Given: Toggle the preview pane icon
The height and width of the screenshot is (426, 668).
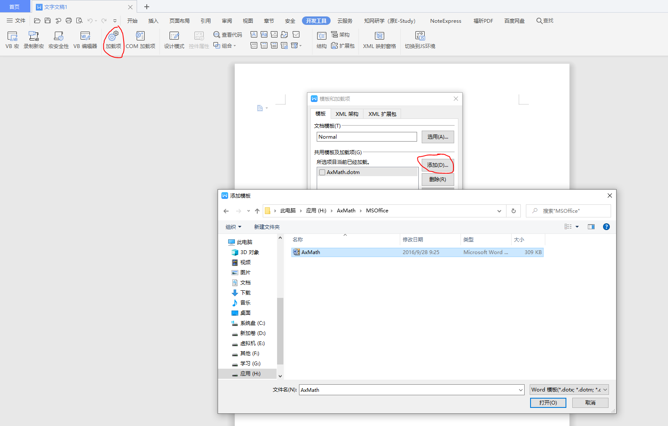Looking at the screenshot, I should 591,227.
